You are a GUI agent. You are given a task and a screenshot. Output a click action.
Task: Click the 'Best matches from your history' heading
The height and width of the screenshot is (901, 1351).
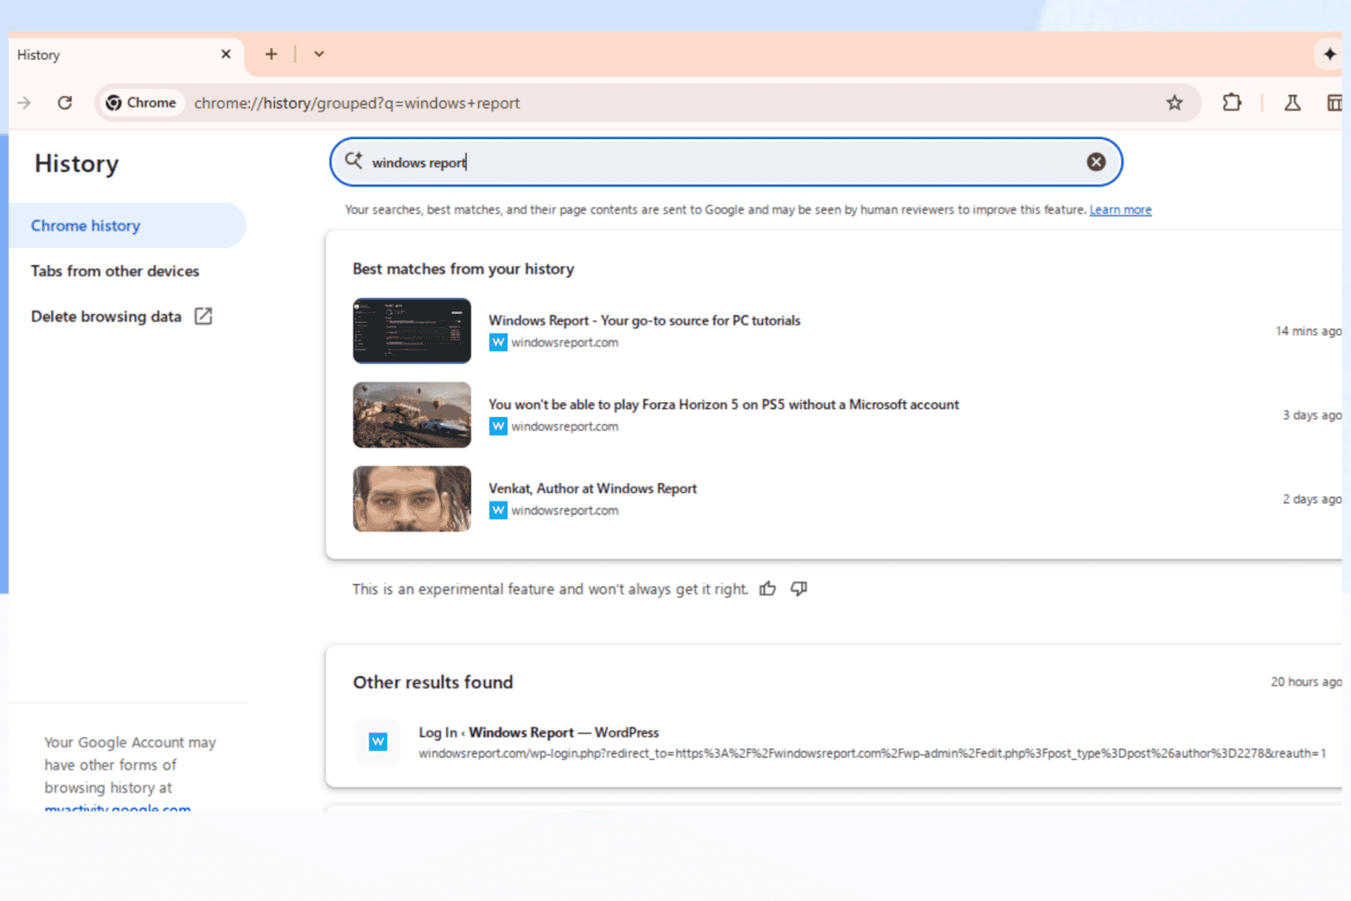[464, 269]
